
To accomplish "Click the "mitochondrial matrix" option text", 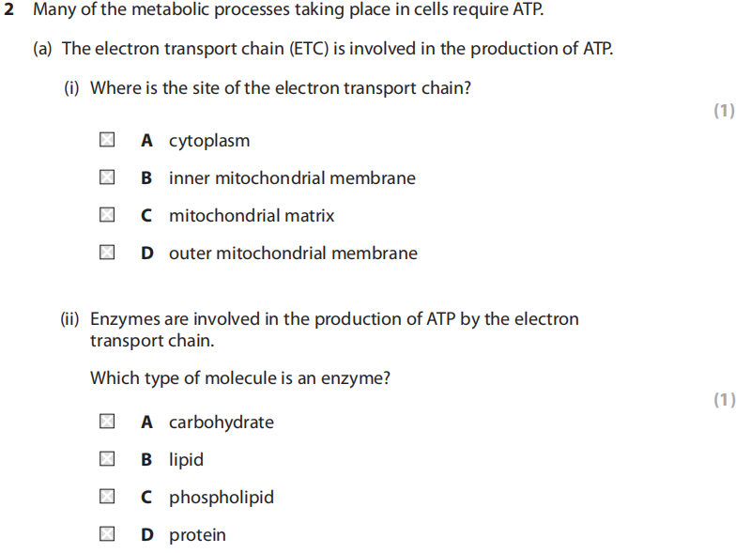I will tap(252, 216).
